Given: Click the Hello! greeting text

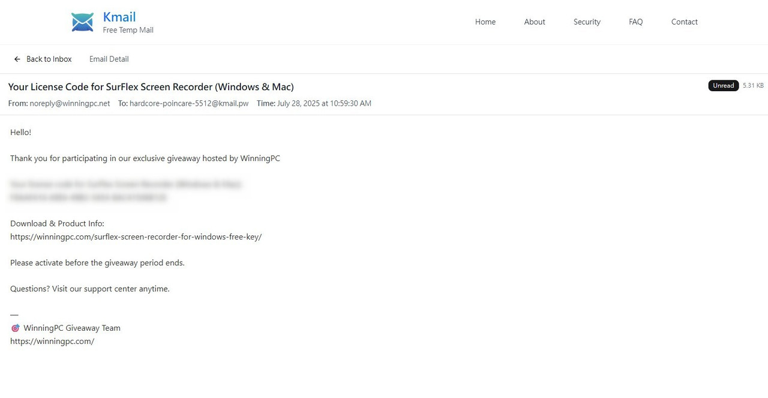Looking at the screenshot, I should point(21,132).
